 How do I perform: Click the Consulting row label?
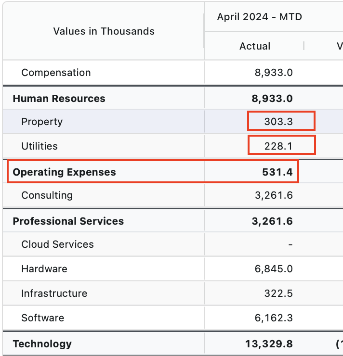pyautogui.click(x=47, y=195)
